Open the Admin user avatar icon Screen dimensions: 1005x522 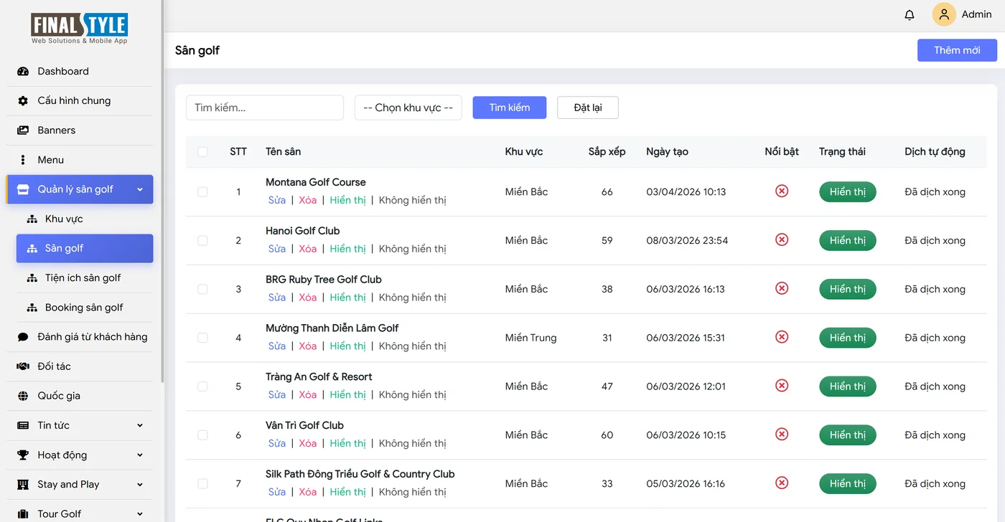pyautogui.click(x=944, y=14)
